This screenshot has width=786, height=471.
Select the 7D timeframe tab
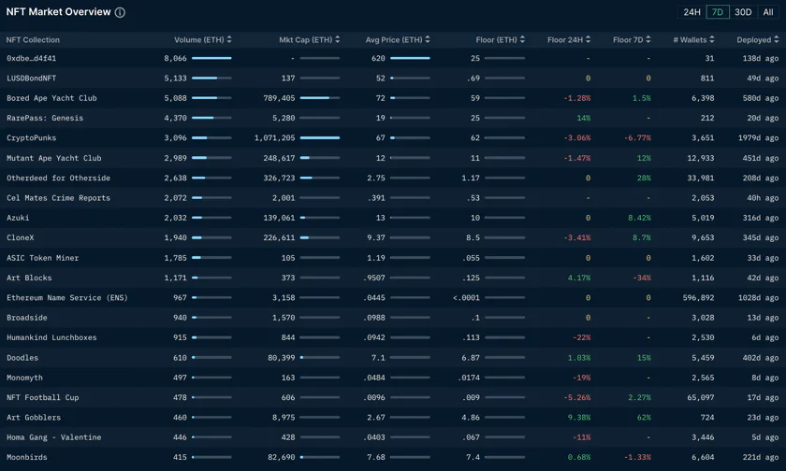tap(718, 12)
